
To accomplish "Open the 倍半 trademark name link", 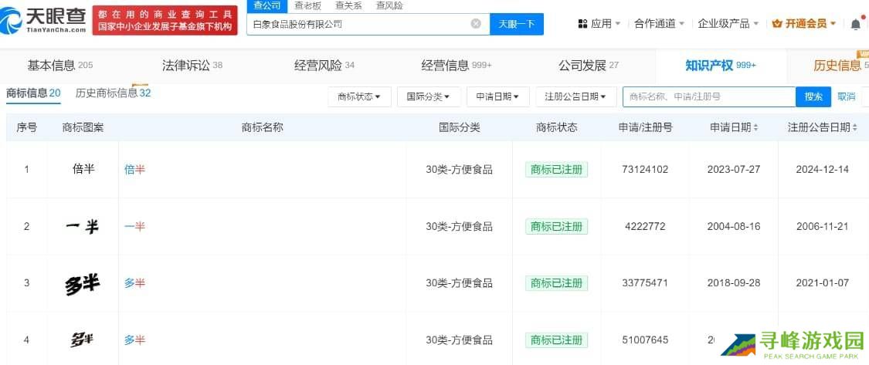I will (134, 170).
